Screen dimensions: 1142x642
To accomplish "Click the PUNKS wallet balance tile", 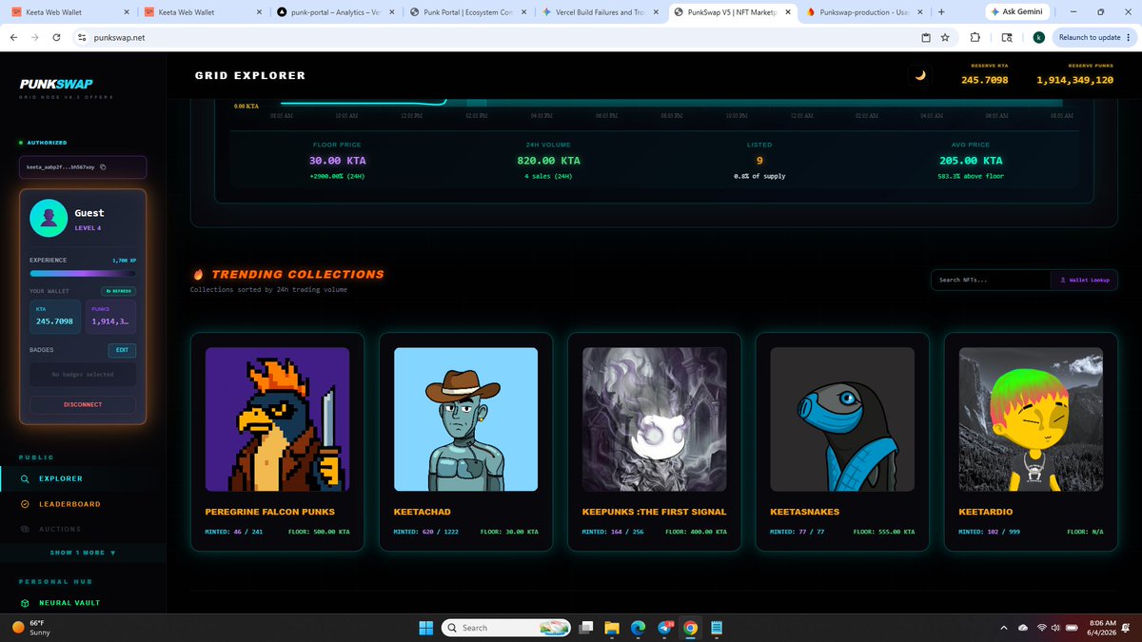I will (x=111, y=318).
